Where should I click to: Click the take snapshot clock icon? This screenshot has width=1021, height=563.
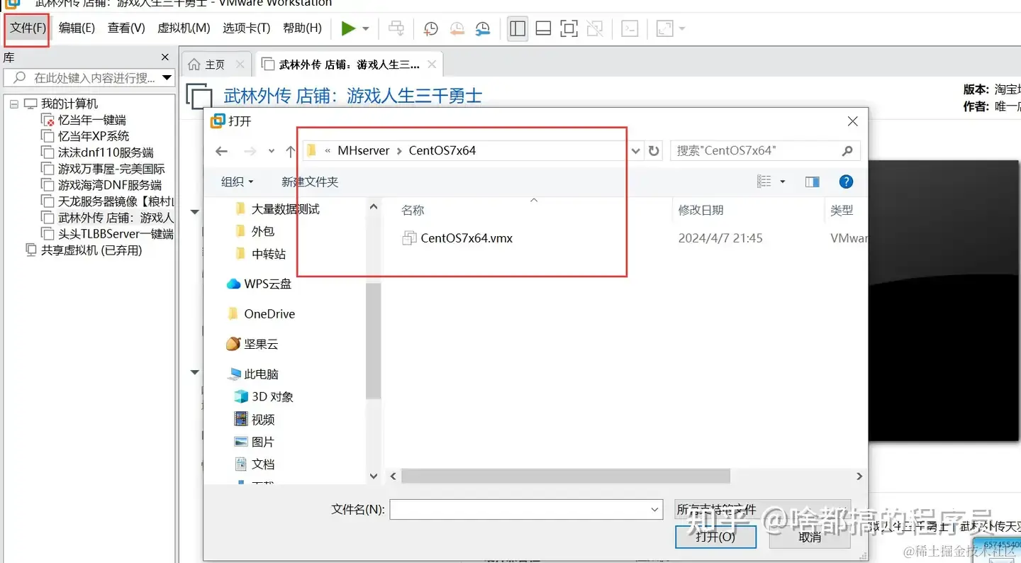click(430, 28)
